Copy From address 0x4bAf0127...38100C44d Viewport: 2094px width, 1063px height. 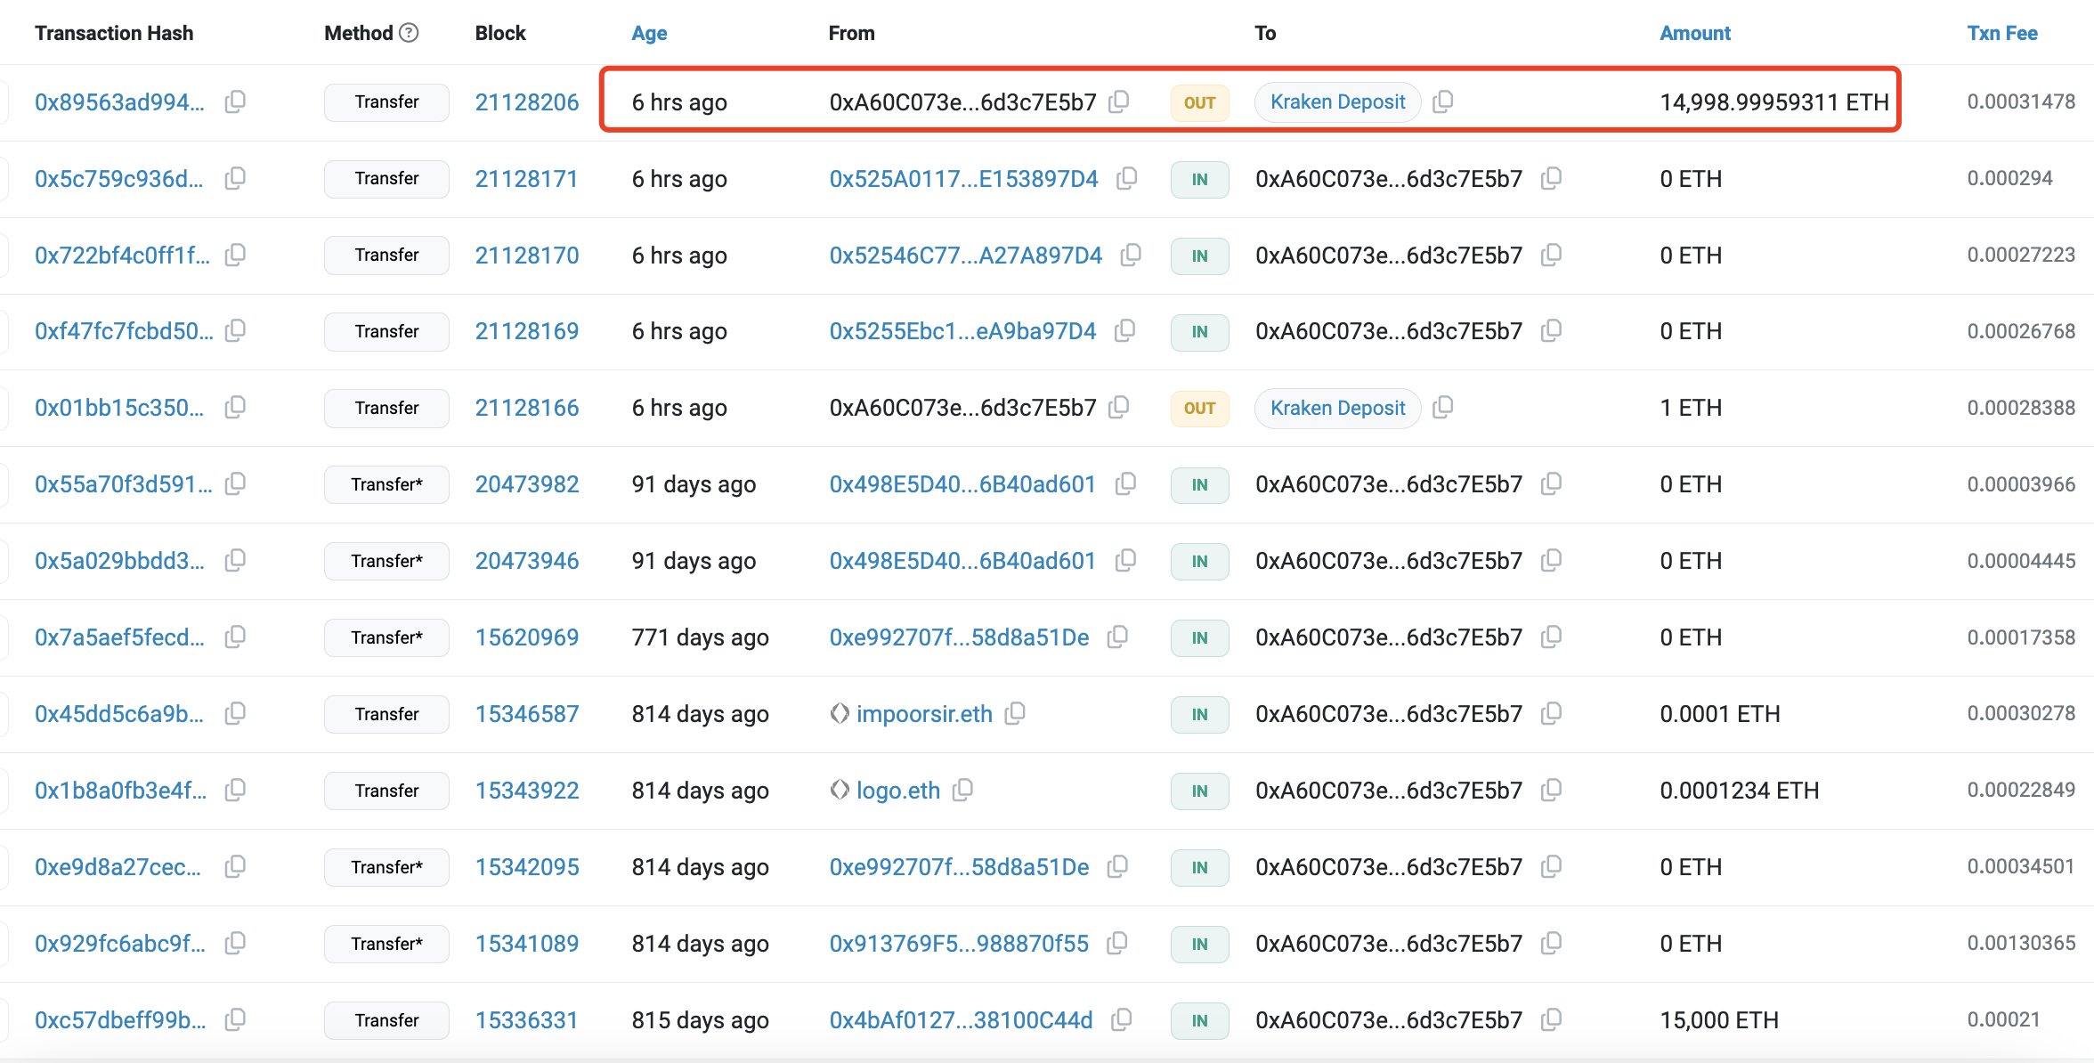[1122, 1019]
